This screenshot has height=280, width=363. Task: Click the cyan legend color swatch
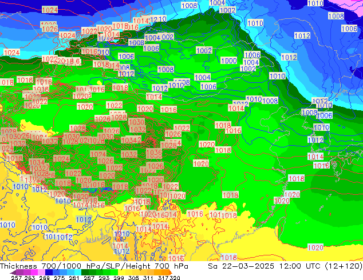click(x=78, y=273)
